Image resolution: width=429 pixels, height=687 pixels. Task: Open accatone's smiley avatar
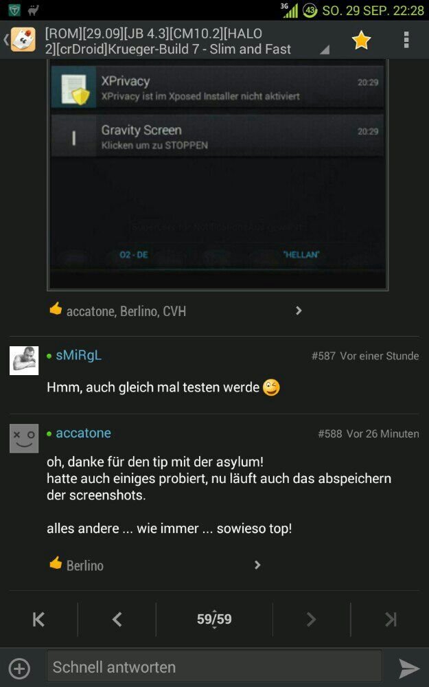pos(24,438)
